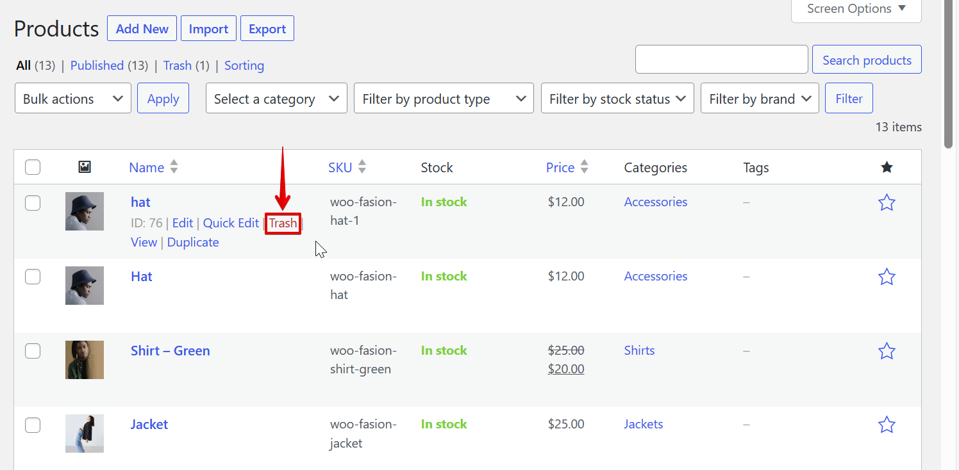Check the Shirt – Green row checkbox
Screen dimensions: 959x470
coord(33,351)
